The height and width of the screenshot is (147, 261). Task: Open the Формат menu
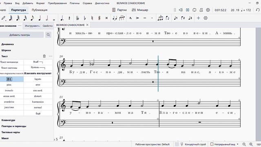tap(40, 3)
